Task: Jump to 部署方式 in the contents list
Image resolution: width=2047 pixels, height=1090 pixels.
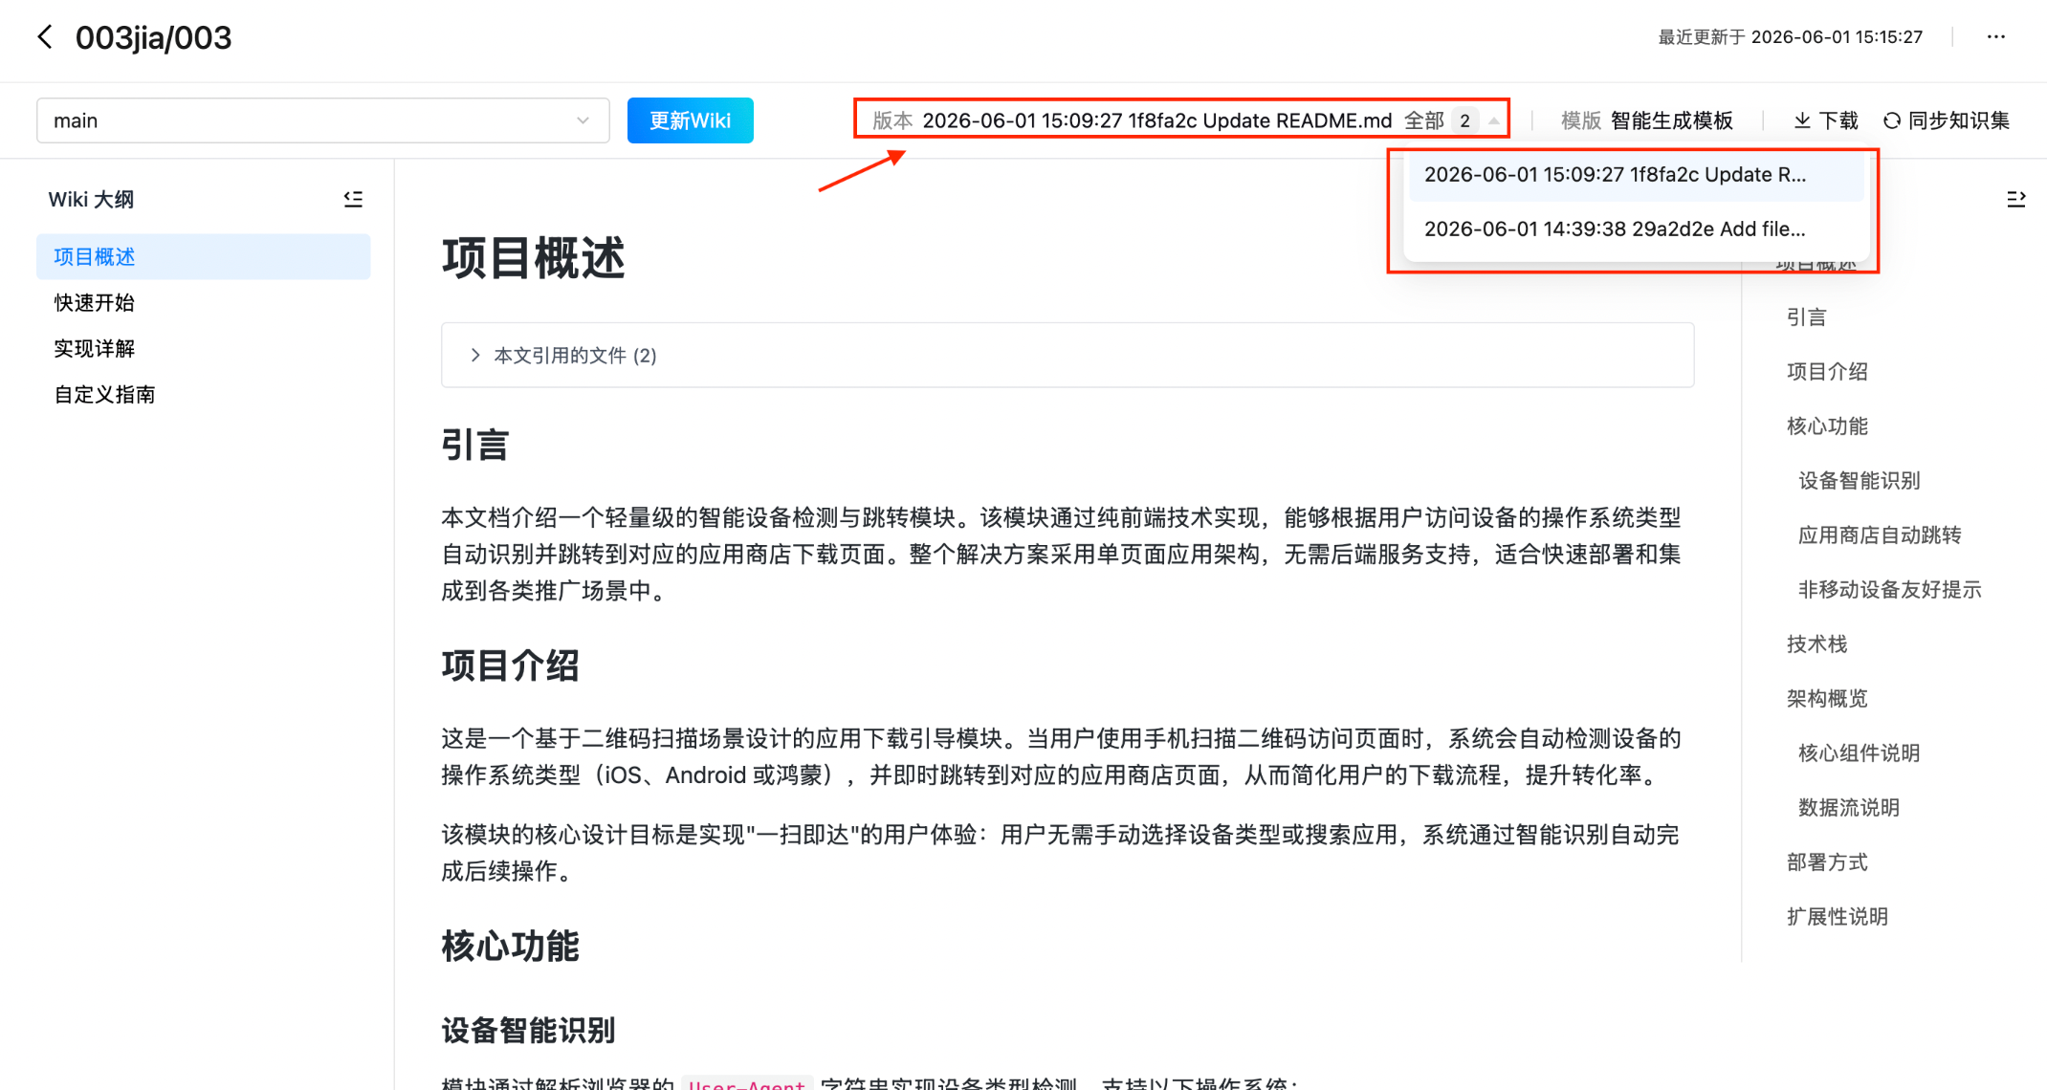Action: point(1827,862)
